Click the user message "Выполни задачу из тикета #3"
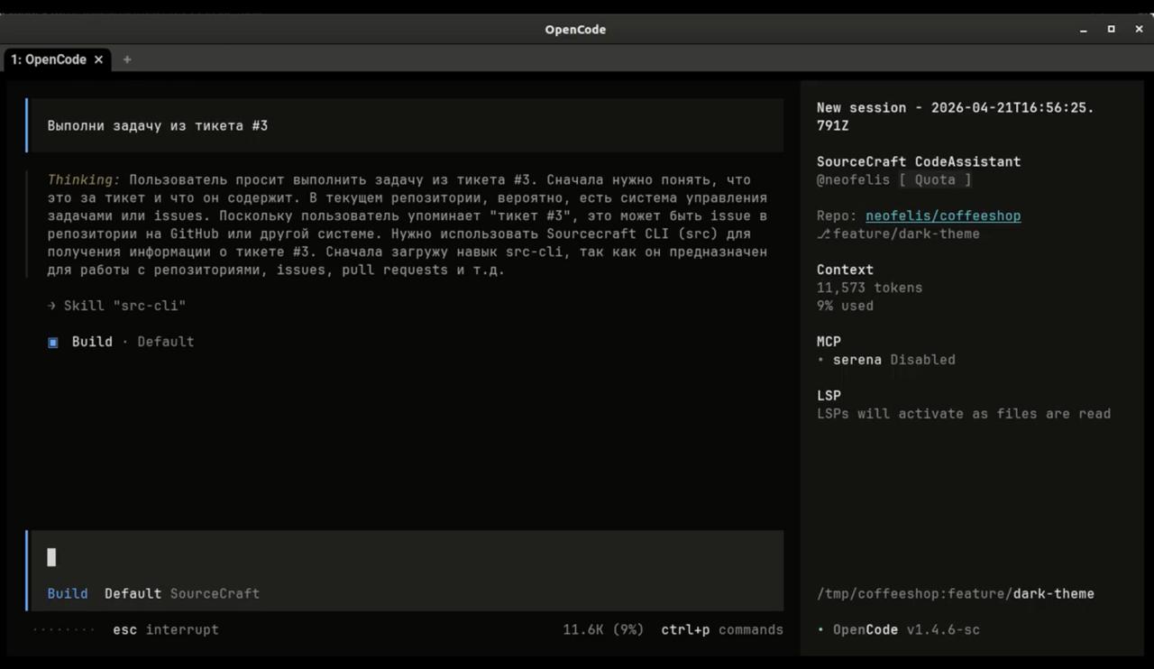The image size is (1154, 669). [158, 125]
